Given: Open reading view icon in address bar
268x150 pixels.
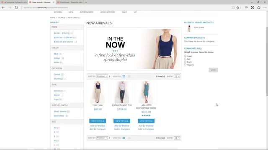Looking at the screenshot, I should click(233, 7).
